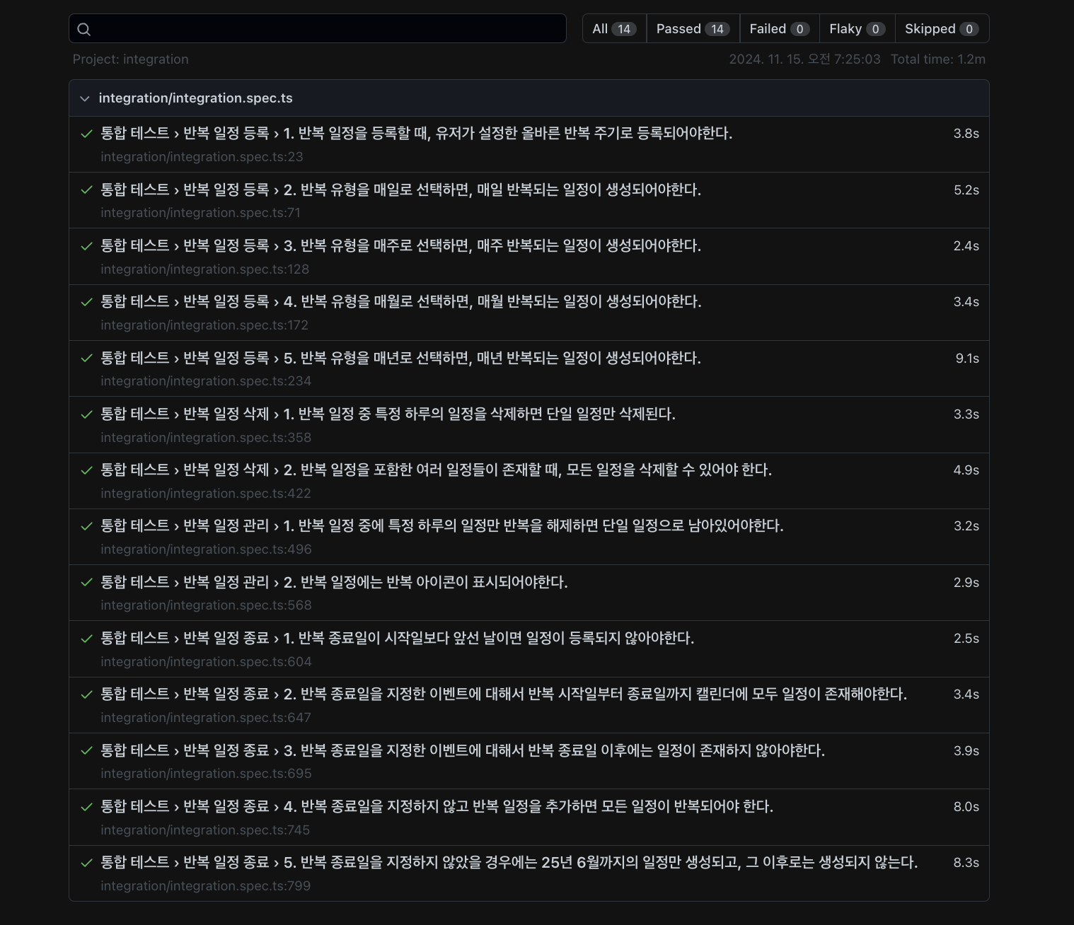Viewport: 1074px width, 925px height.
Task: Open test '반복 일정 관리 › 1. 반복 일정 중에 특정 하루의'
Action: [442, 525]
